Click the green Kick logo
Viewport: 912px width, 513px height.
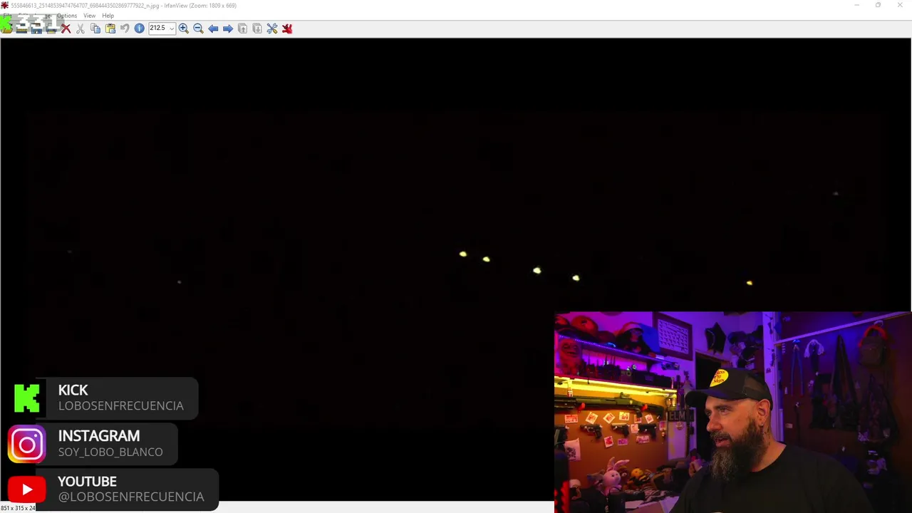tap(27, 398)
